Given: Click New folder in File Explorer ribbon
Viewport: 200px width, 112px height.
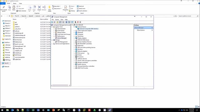Looking at the screenshot, I should [x=49, y=9].
